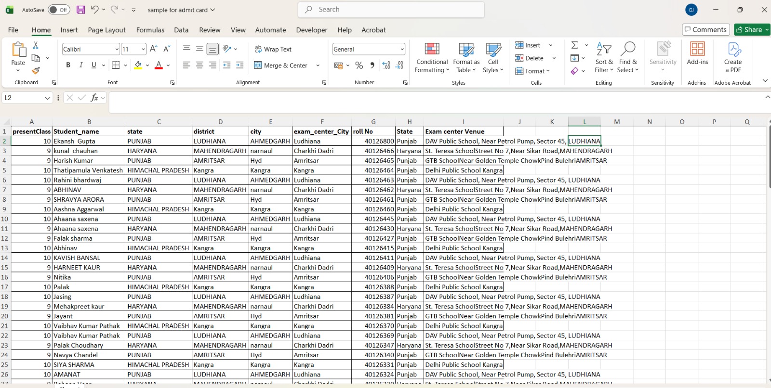Click the Cut scissors icon
Viewport: 771px width, 388px height.
click(36, 45)
